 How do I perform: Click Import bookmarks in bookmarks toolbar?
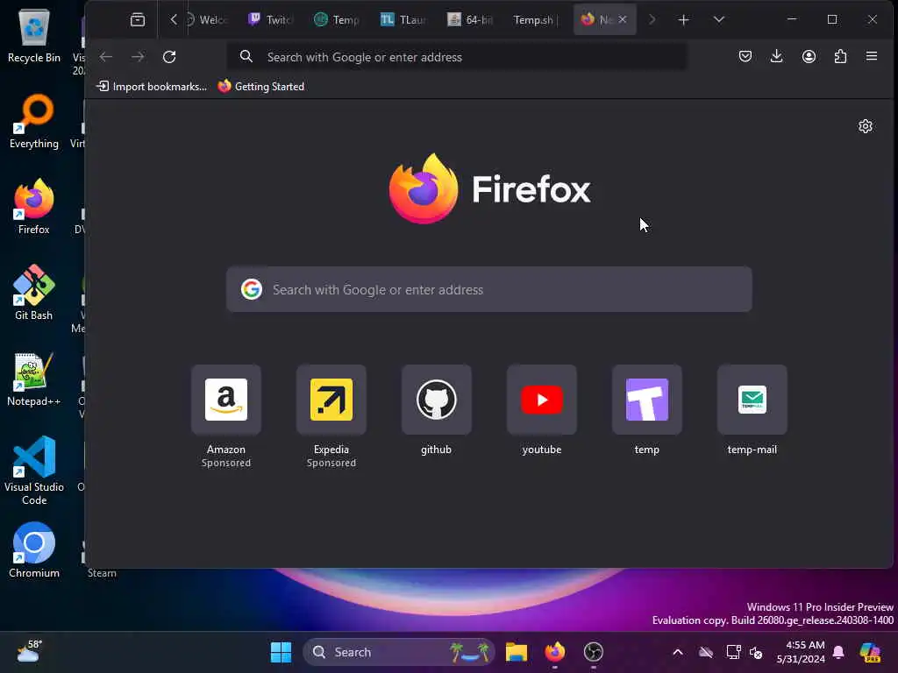152,87
